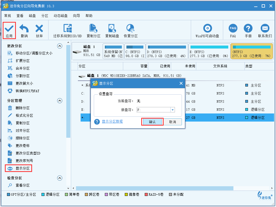Open the 新盘符 drive letter dropdown
The height and width of the screenshot is (207, 276).
click(x=173, y=110)
